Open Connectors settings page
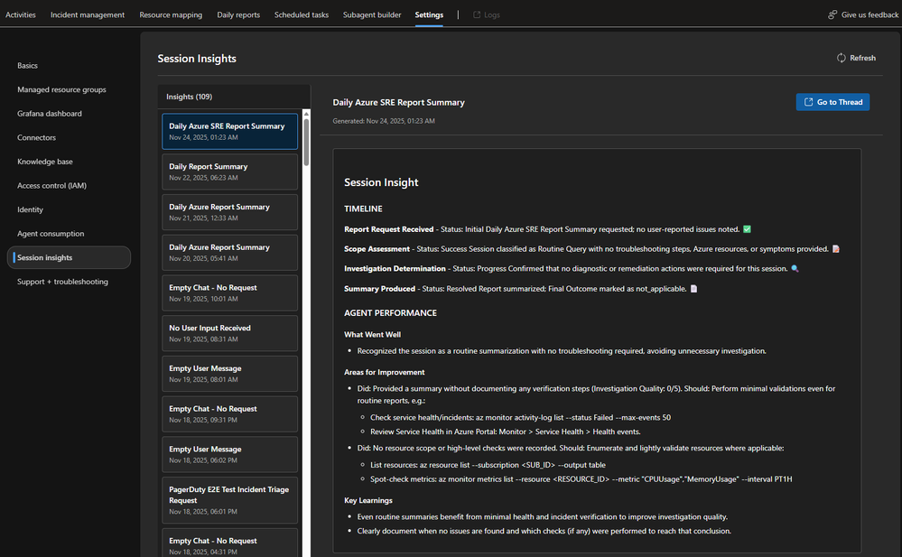This screenshot has width=902, height=557. [36, 137]
